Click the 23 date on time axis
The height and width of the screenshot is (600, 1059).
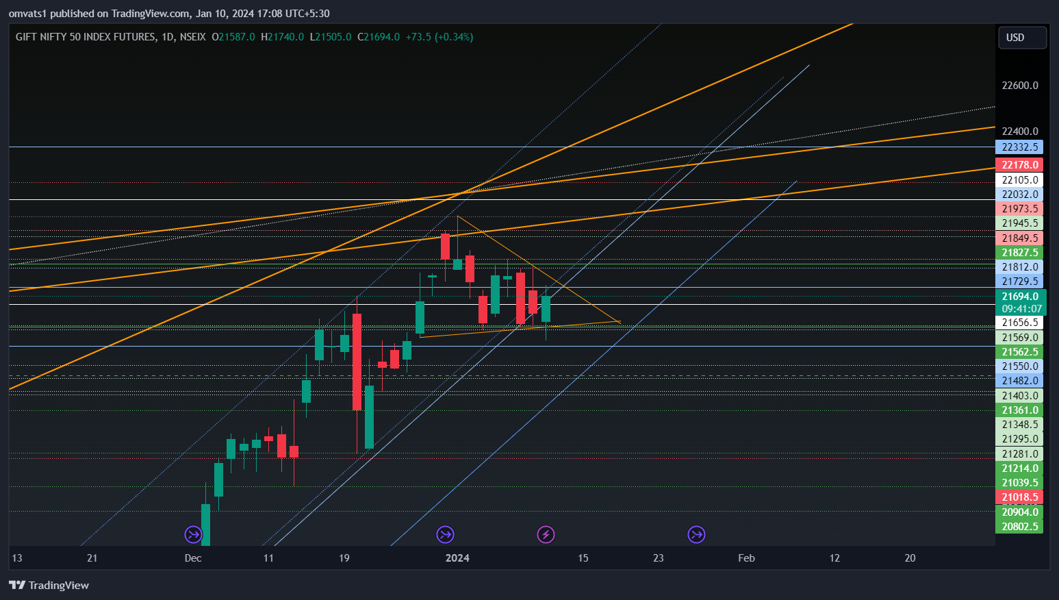click(x=659, y=558)
